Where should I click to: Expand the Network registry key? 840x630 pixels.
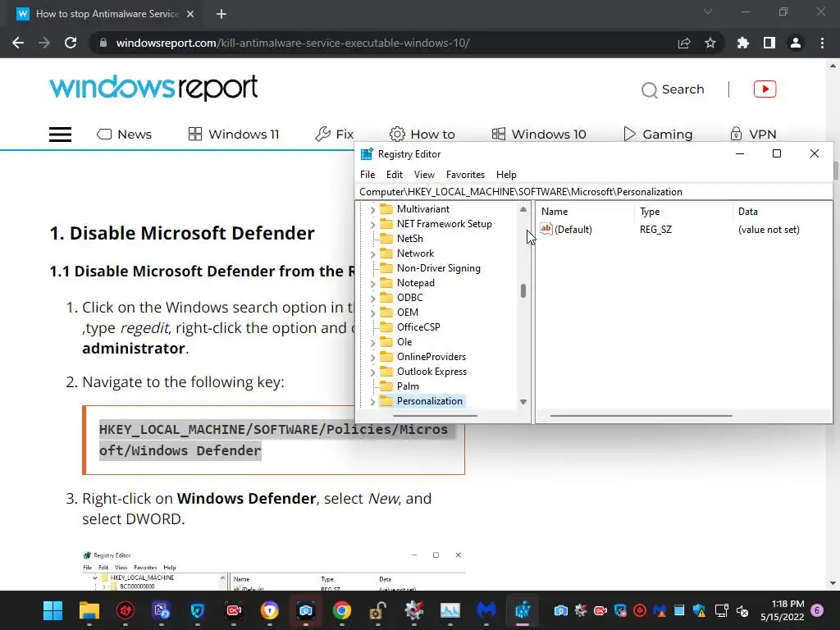tap(373, 254)
